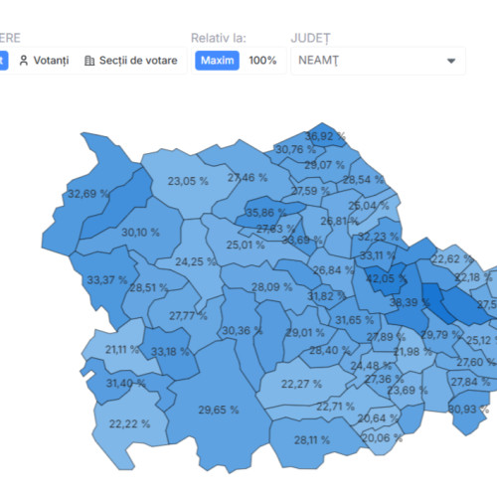Image resolution: width=497 pixels, height=497 pixels.
Task: Open the JUDEȚ dropdown showing NEAMȚ
Action: coord(378,61)
